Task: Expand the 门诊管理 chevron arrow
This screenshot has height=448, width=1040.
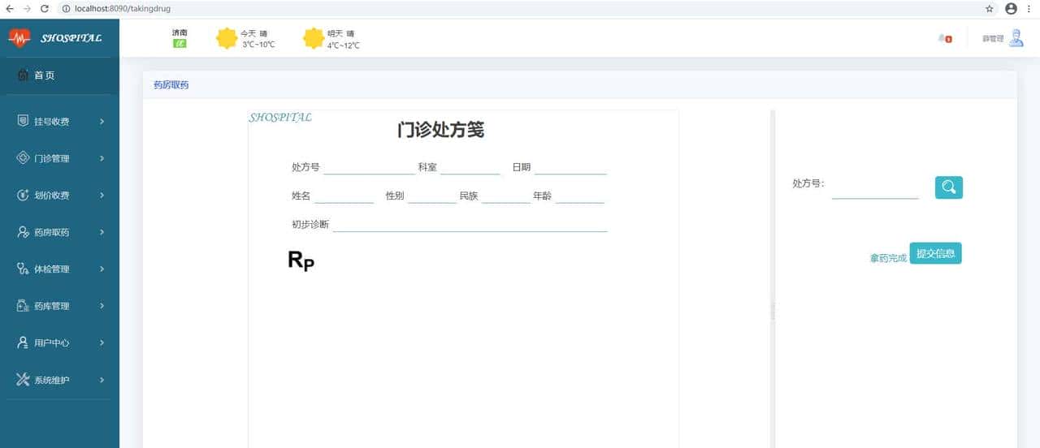Action: pos(102,158)
